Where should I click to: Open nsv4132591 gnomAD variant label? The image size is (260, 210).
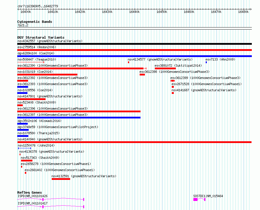(84, 176)
